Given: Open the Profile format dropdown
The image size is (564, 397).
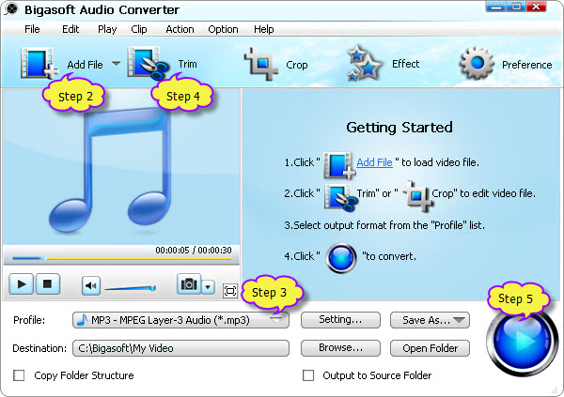Looking at the screenshot, I should [180, 320].
